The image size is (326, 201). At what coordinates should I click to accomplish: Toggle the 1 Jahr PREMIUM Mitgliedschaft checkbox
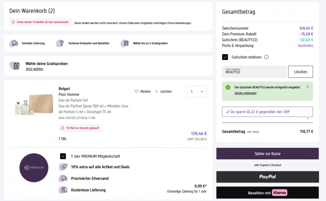[63, 156]
